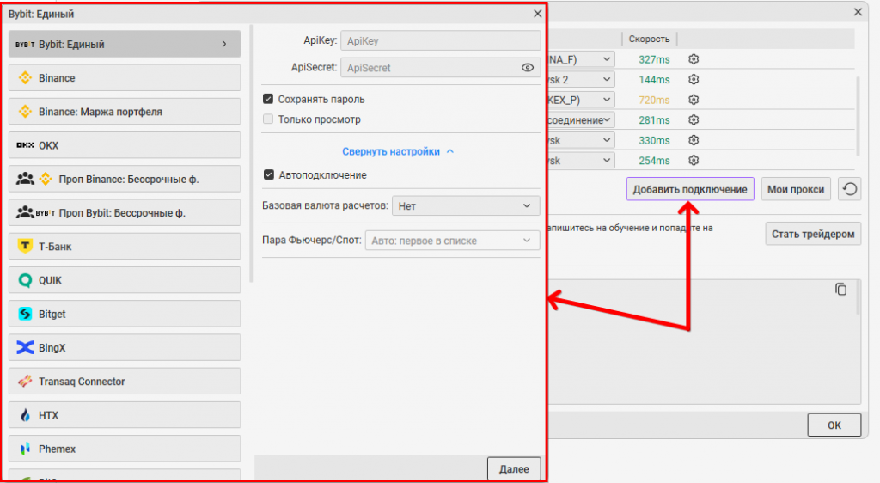Open the server dropdown in the 144ms row
The image size is (880, 483).
[x=581, y=79]
